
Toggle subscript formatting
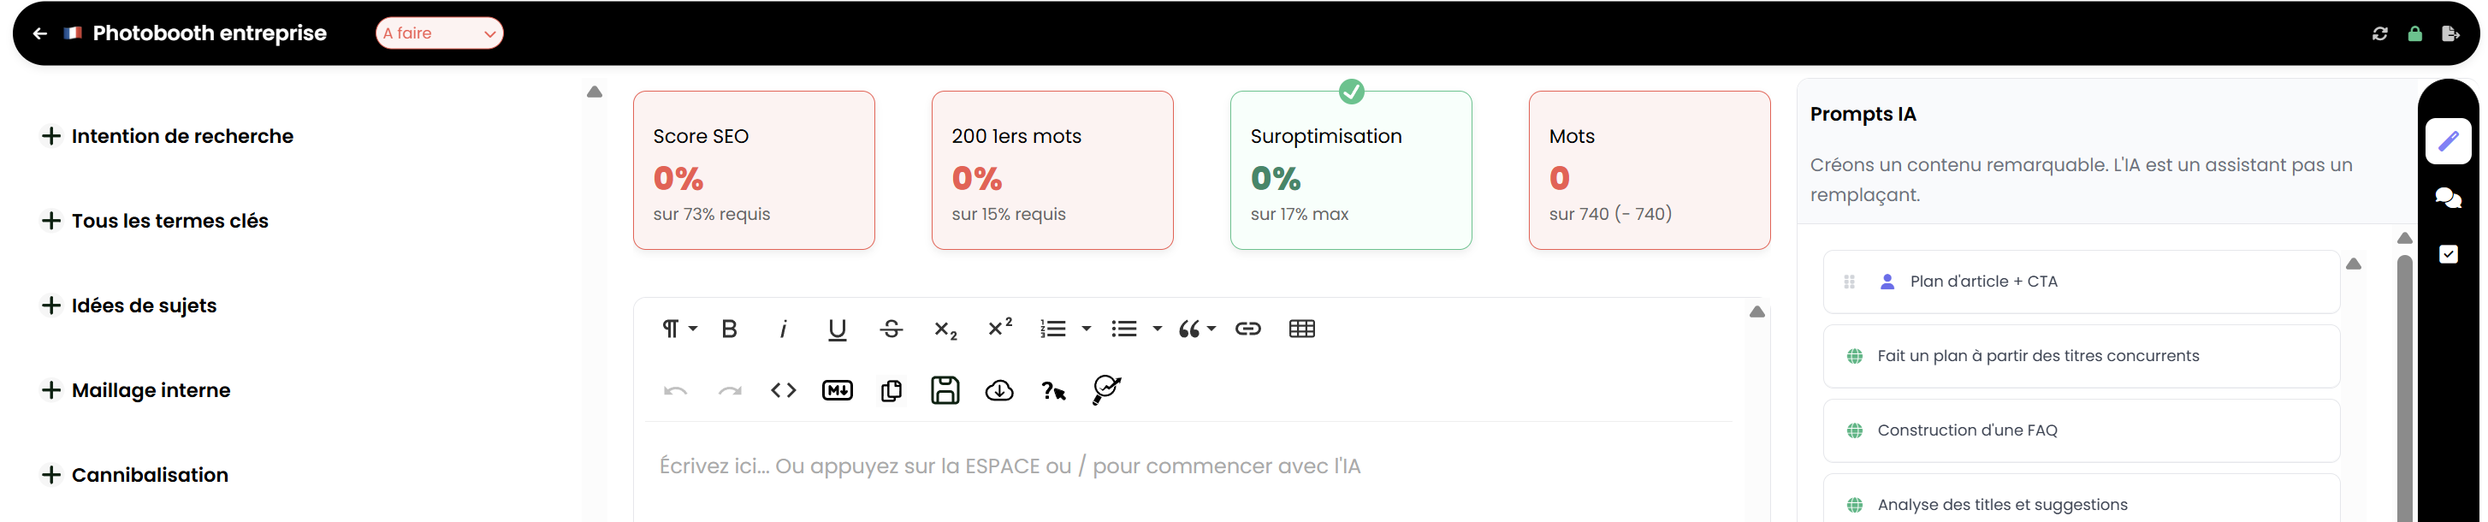point(945,329)
